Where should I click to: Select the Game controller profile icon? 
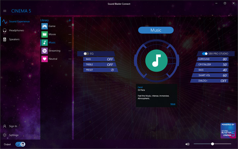45,26
